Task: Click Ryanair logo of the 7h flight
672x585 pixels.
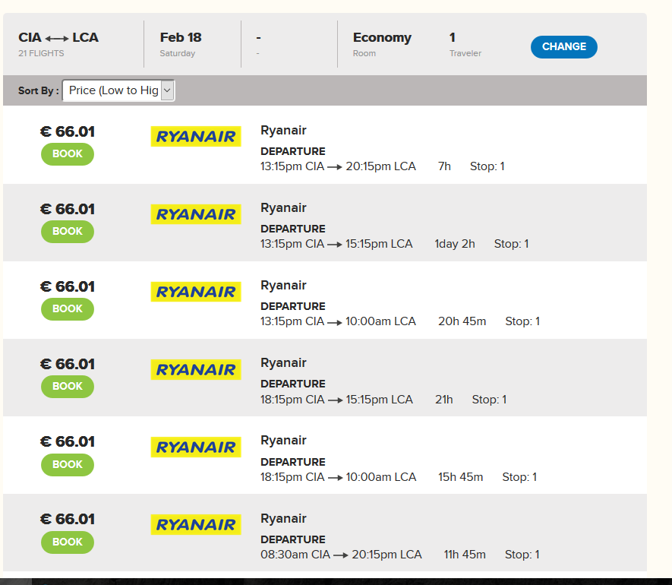Action: point(196,137)
